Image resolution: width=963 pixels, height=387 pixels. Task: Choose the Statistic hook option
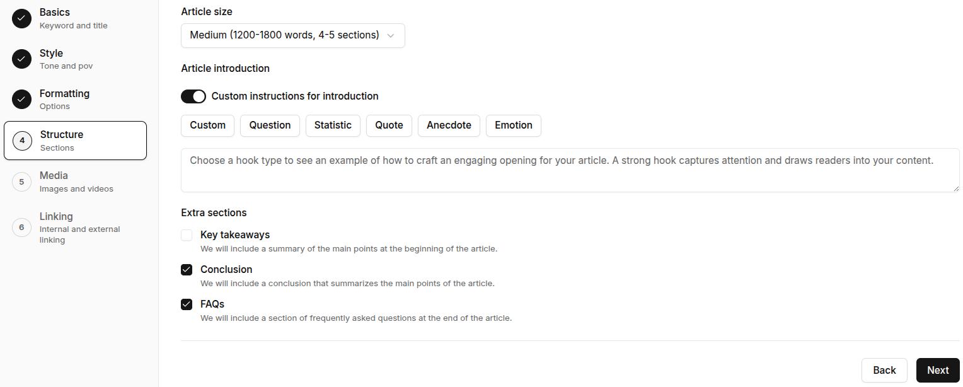333,125
